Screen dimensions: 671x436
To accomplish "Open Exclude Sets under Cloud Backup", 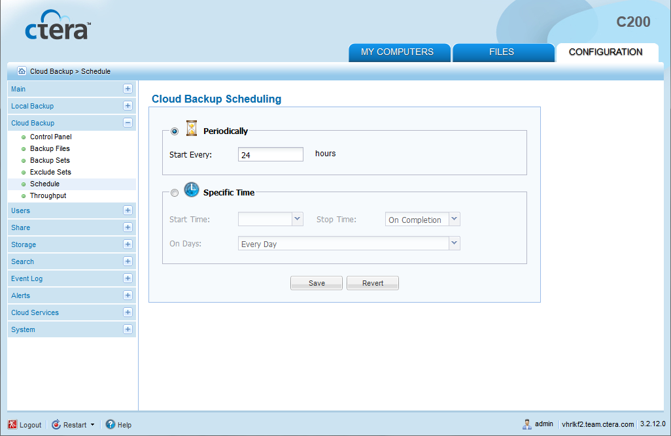I will click(50, 172).
